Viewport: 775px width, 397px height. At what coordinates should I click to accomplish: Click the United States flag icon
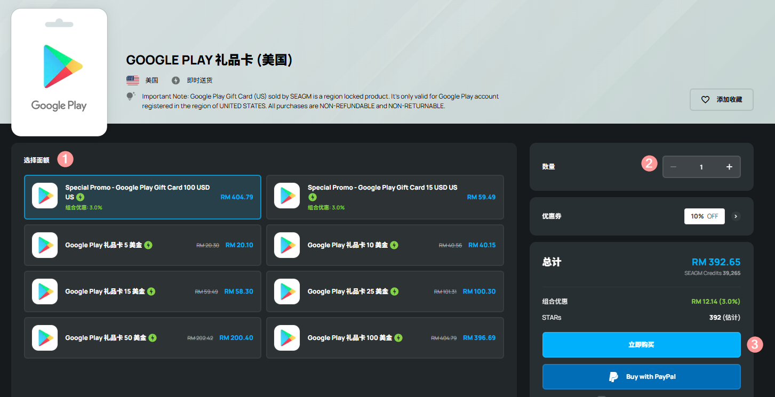[133, 80]
